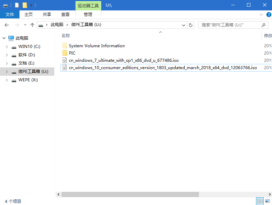The image size is (272, 205).
Task: Click the horizontal scrollbar thumb
Action: pos(130,195)
